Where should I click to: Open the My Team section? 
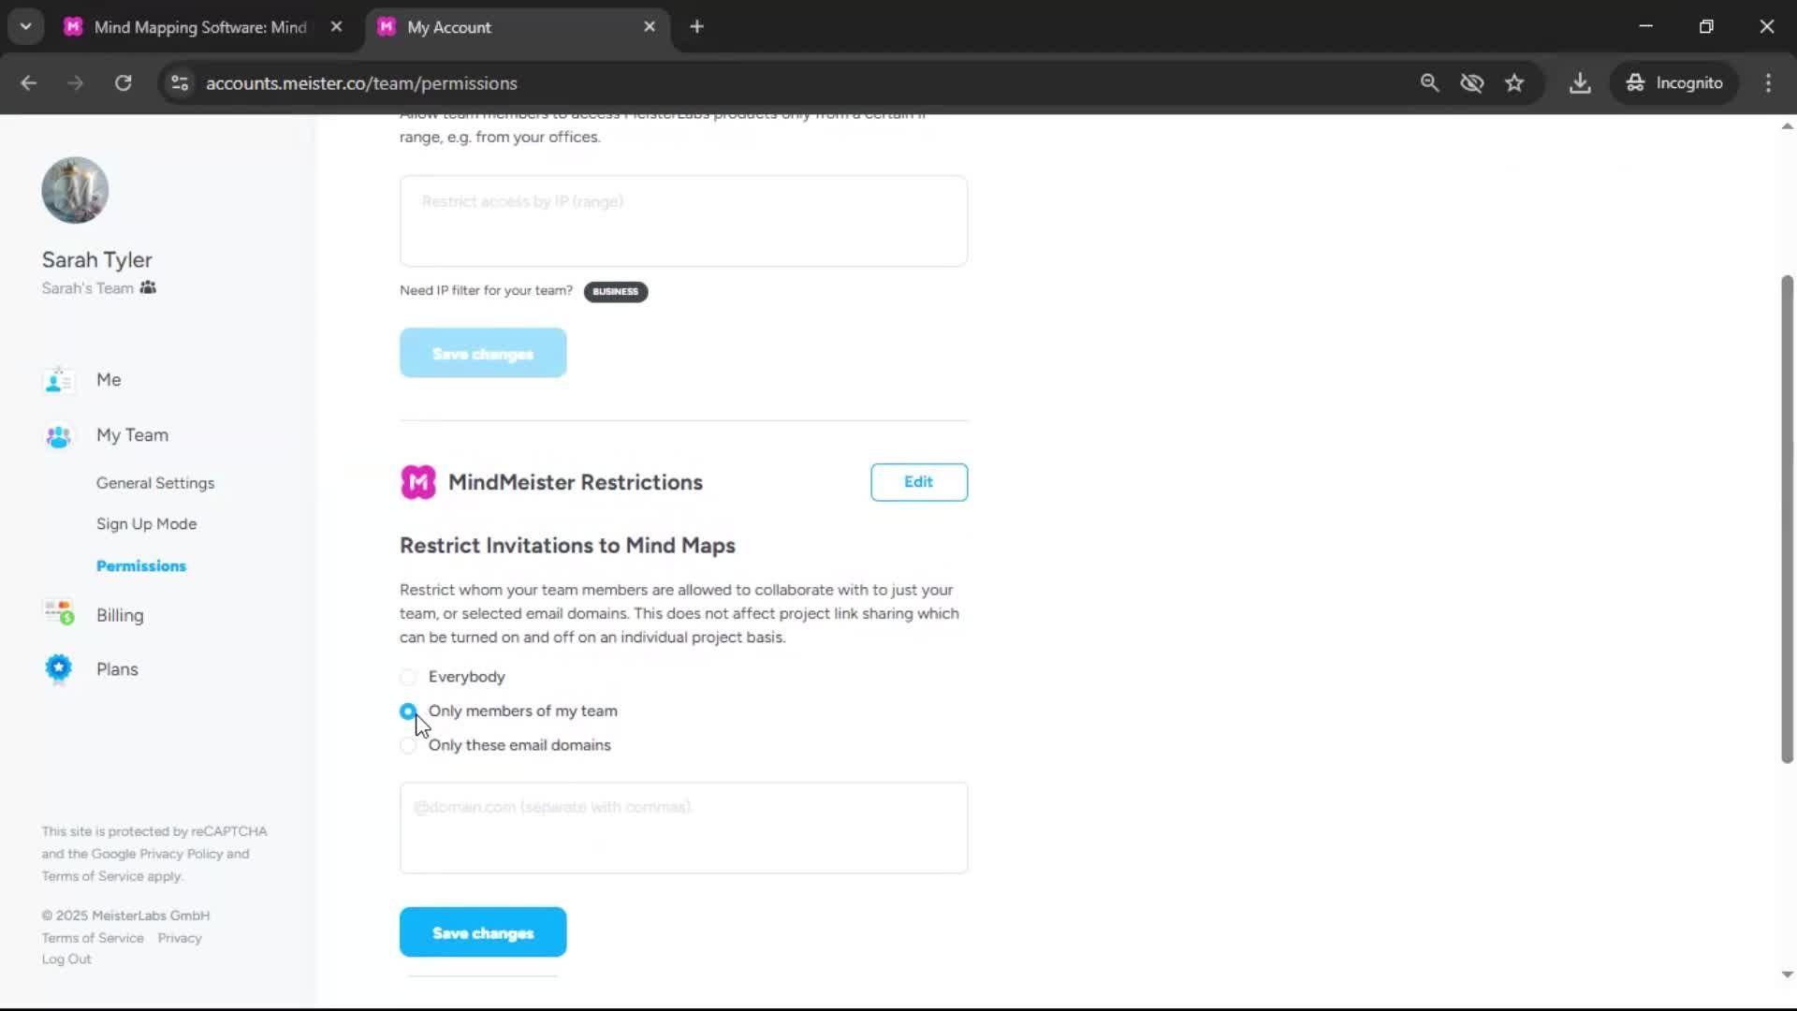click(x=132, y=435)
